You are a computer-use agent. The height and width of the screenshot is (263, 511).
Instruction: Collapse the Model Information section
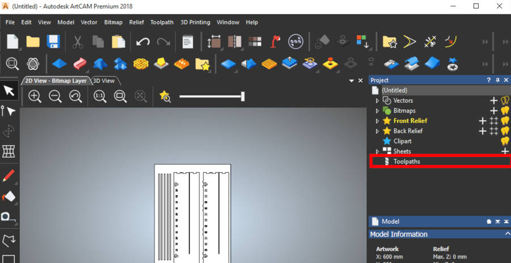(507, 234)
